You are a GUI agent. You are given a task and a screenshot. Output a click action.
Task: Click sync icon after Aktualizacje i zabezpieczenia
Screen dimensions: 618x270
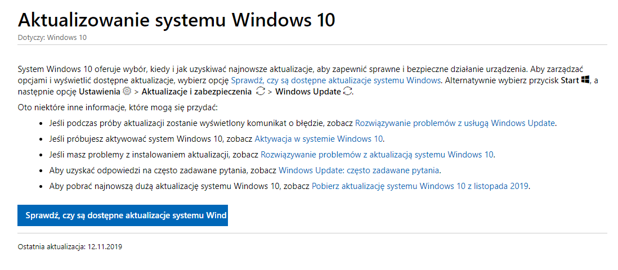[260, 92]
